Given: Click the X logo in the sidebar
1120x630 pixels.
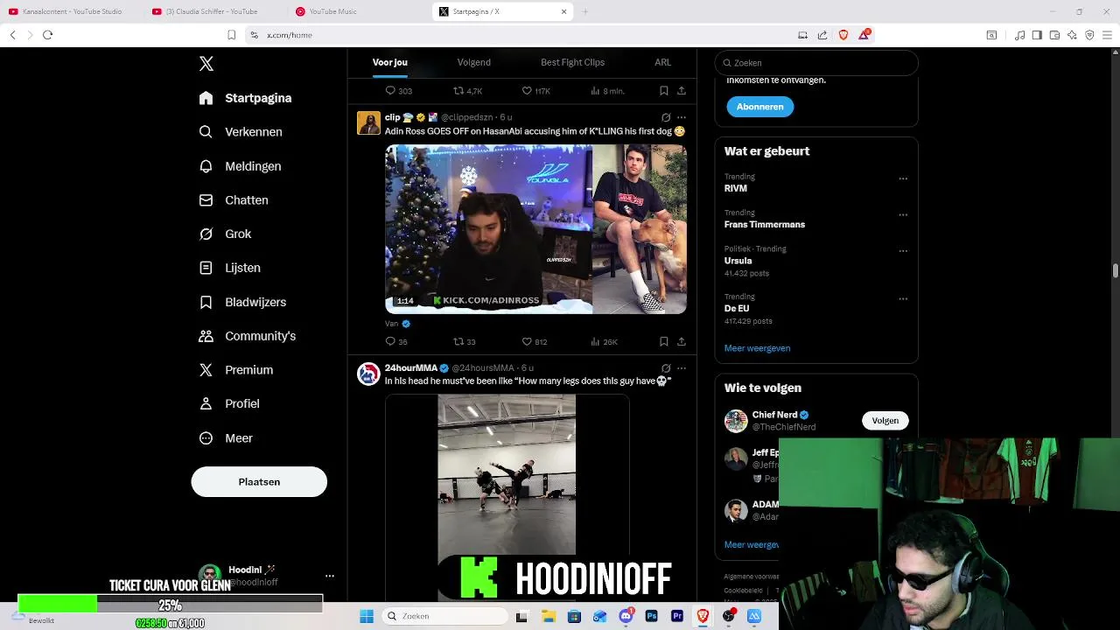Looking at the screenshot, I should click(206, 64).
